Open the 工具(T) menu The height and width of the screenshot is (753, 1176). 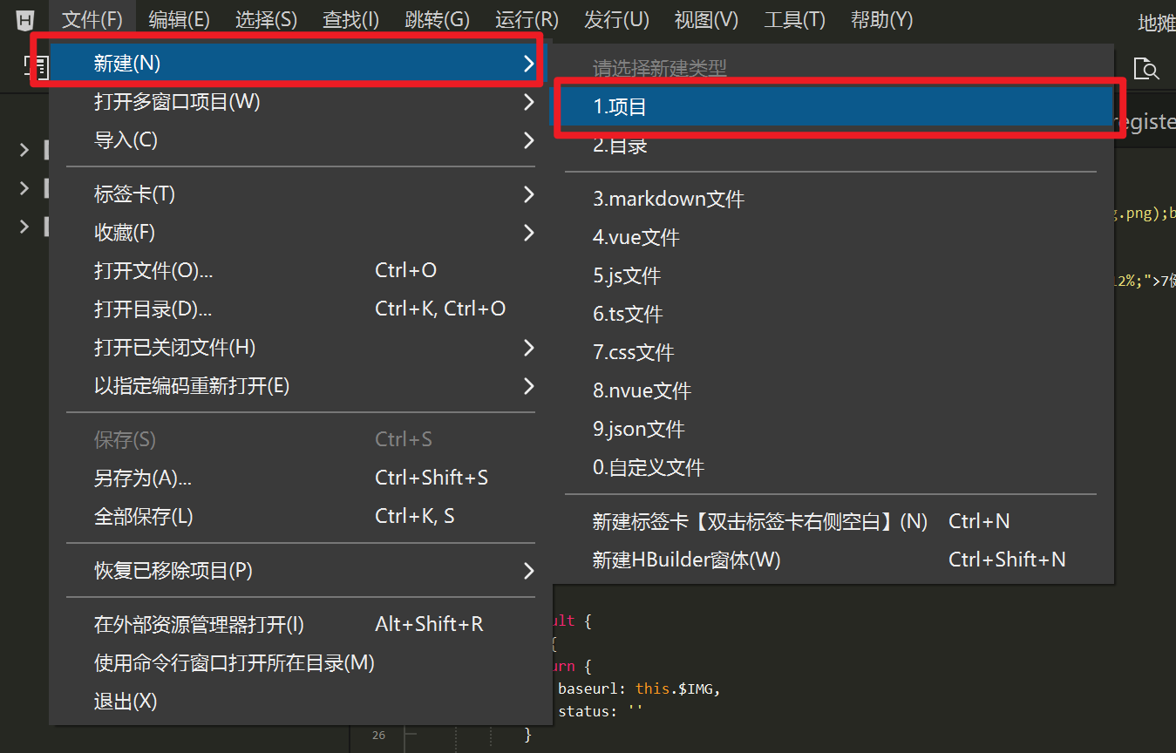794,19
